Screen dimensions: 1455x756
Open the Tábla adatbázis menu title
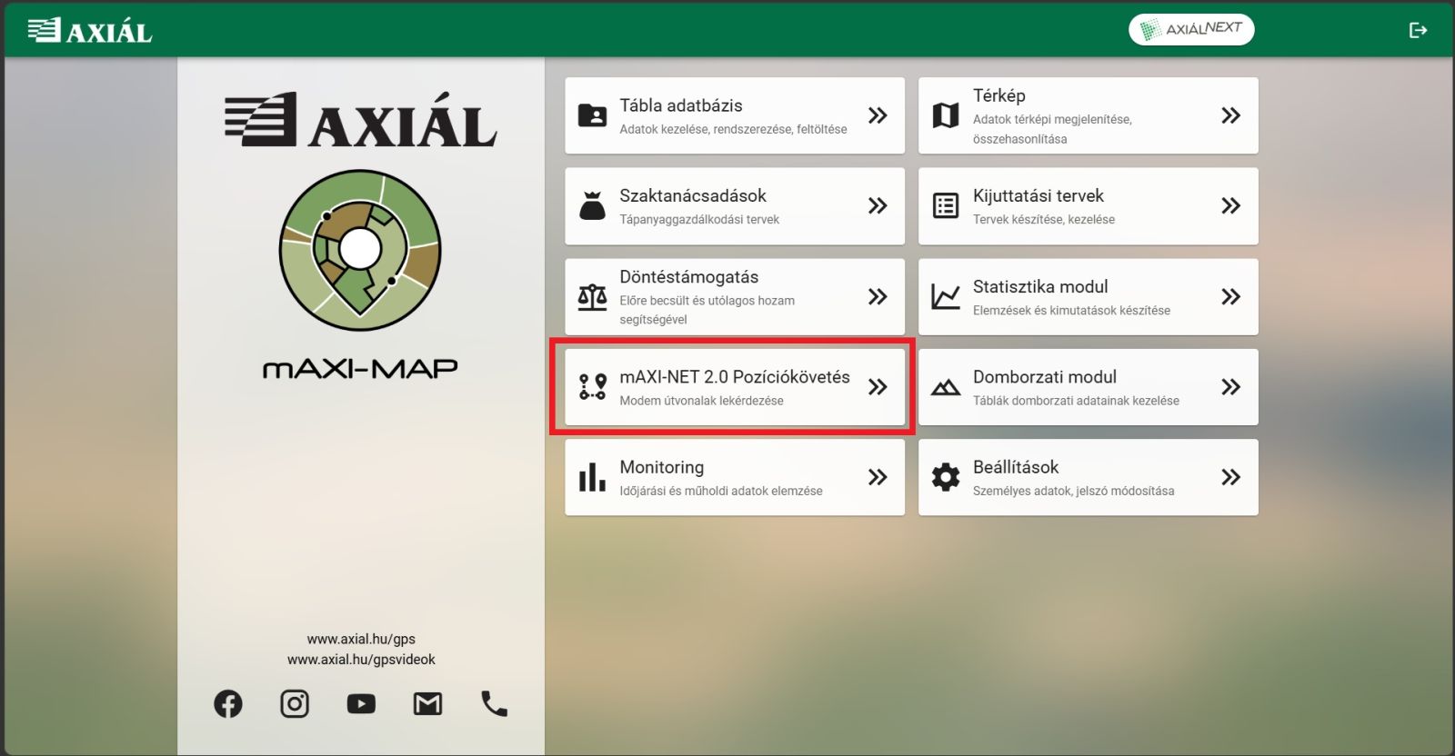click(x=681, y=105)
